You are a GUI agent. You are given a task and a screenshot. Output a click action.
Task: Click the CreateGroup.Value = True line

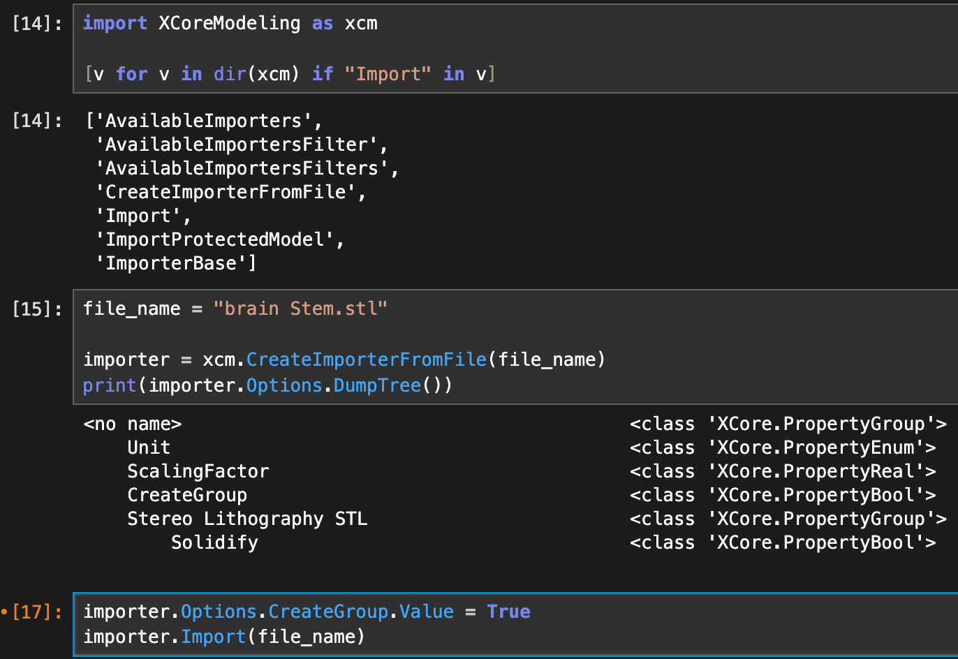[x=307, y=612]
